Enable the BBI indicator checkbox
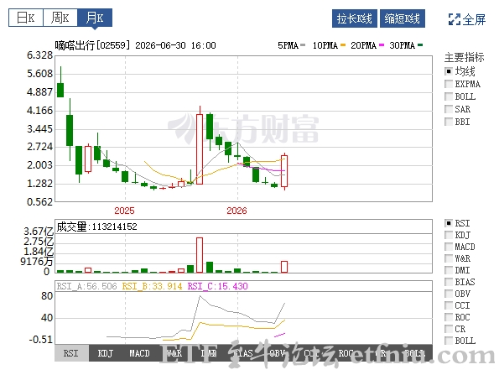 pos(449,122)
